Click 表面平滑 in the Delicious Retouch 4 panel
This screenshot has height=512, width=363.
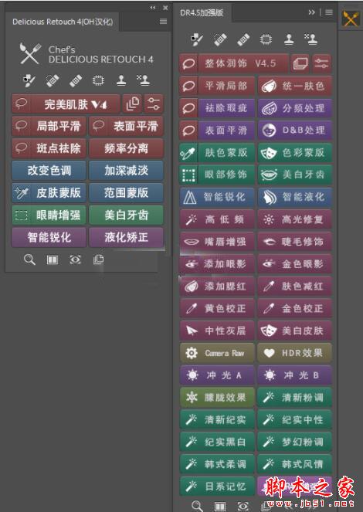[127, 127]
